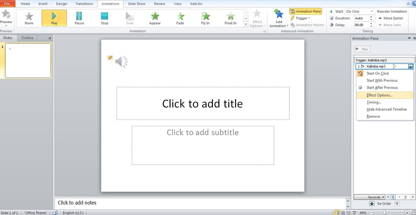Apply the Stop media animation
Viewport: 416px width, 215px height.
105,18
